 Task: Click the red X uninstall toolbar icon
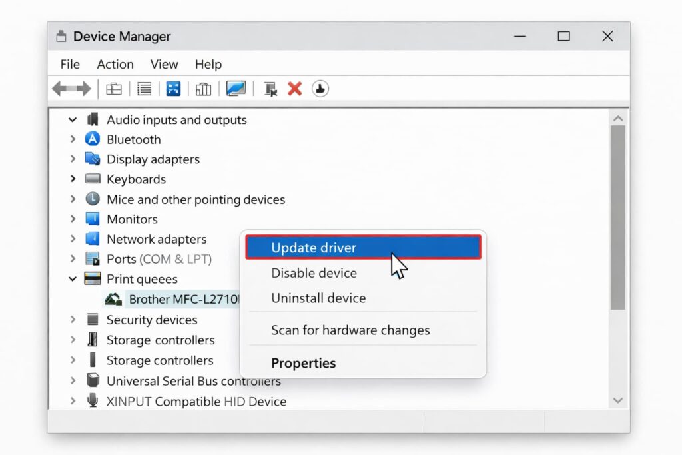294,89
